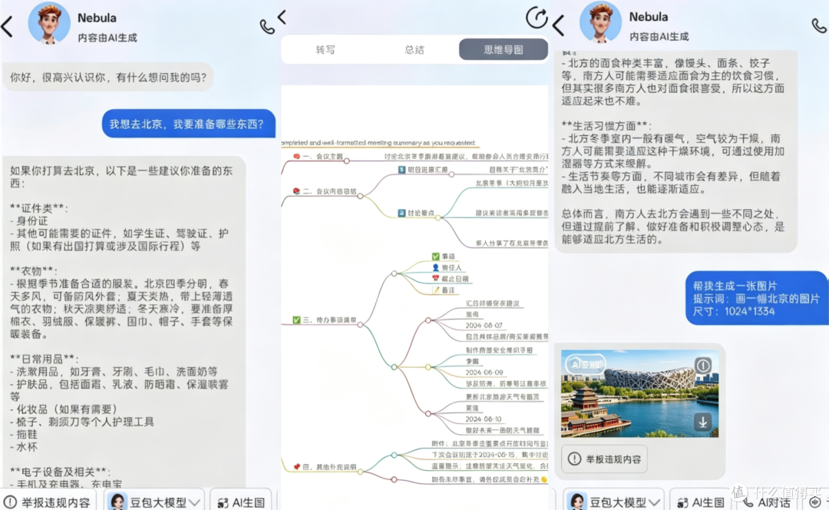Collapse the 三、待办事项清单 node circle
The width and height of the screenshot is (829, 510).
360,324
